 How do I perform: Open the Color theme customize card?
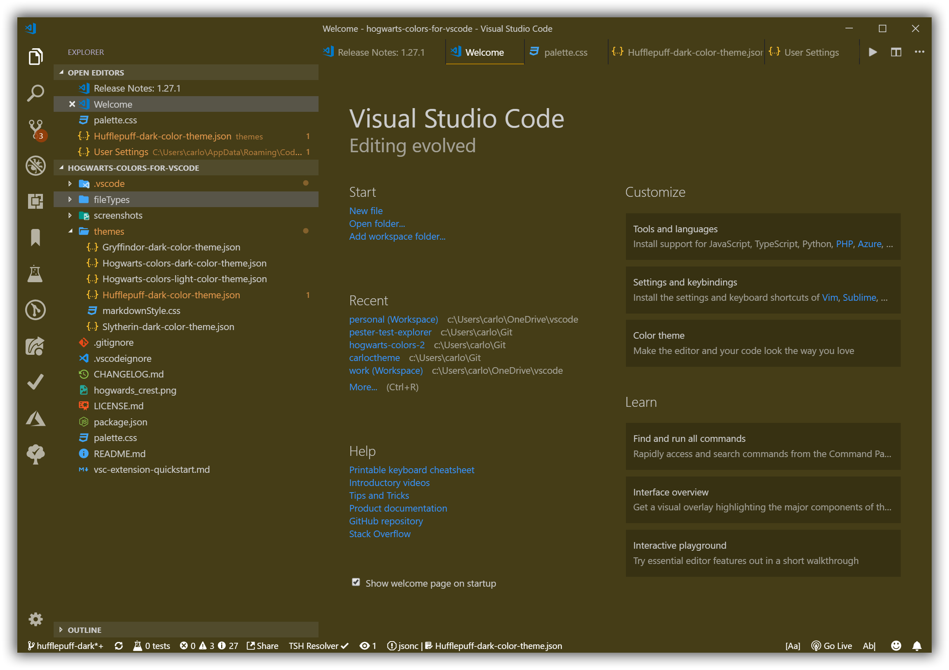(x=763, y=343)
